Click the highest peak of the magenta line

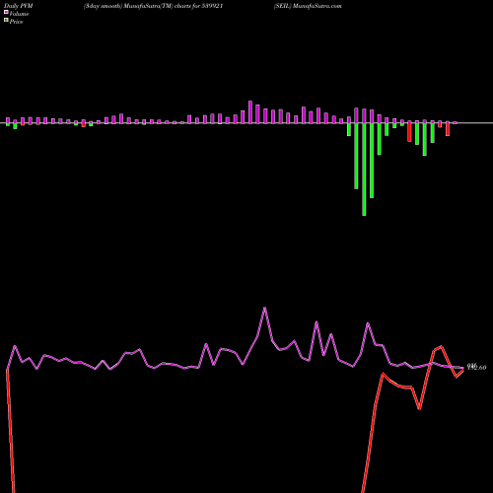265,308
